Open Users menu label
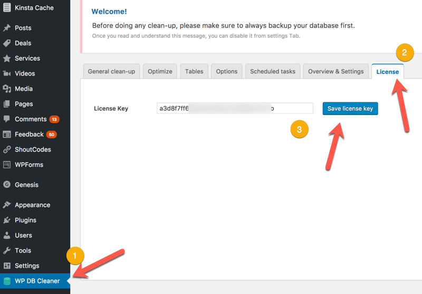422x294 pixels. (x=23, y=235)
